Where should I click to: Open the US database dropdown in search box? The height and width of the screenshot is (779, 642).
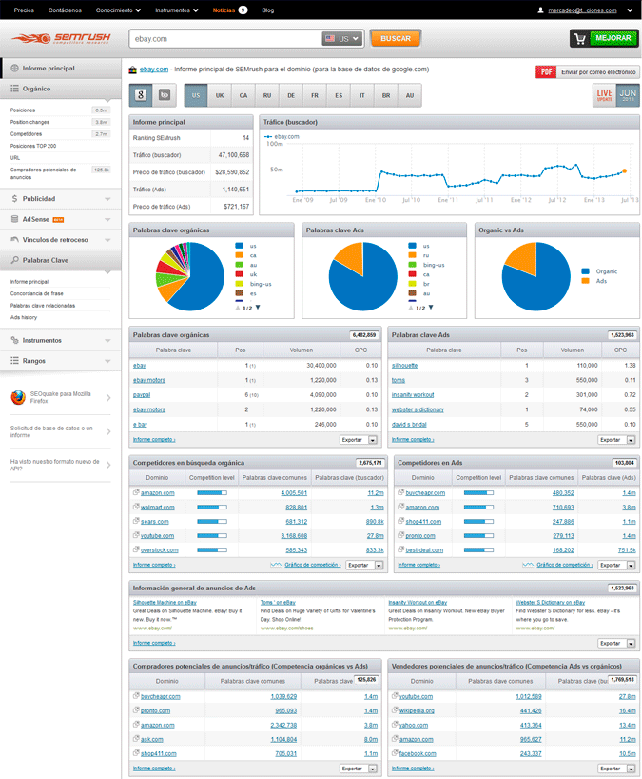(342, 38)
